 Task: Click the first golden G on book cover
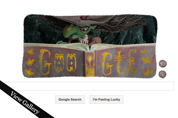tap(45, 62)
